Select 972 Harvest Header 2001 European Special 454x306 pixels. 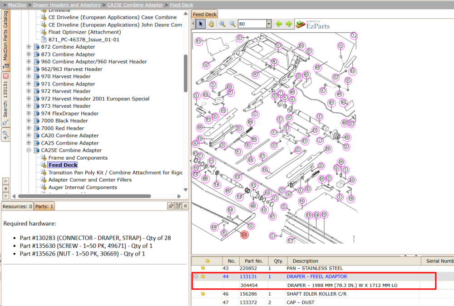(x=95, y=99)
